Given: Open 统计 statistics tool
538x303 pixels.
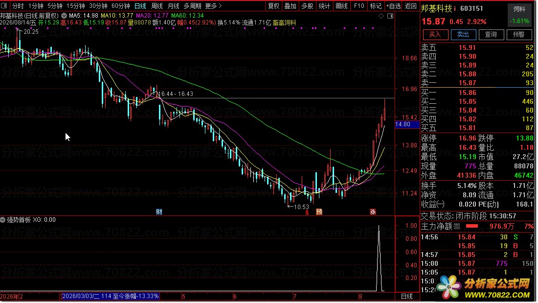Looking at the screenshot, I should (324, 6).
